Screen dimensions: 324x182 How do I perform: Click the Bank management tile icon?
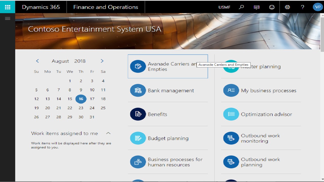tap(138, 90)
